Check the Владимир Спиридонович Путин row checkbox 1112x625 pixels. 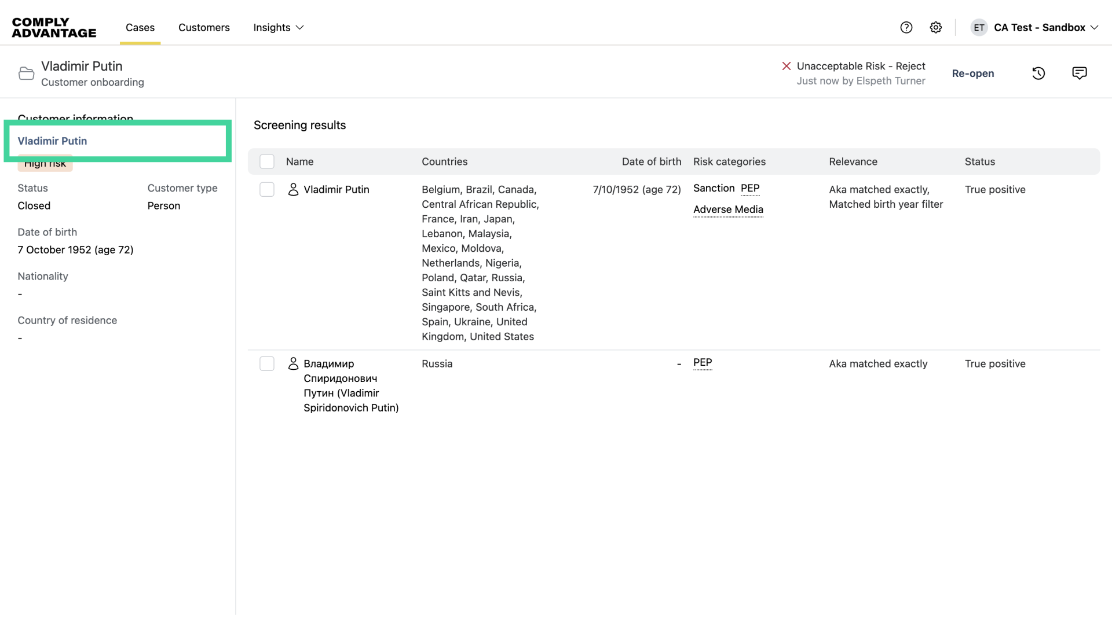point(267,363)
